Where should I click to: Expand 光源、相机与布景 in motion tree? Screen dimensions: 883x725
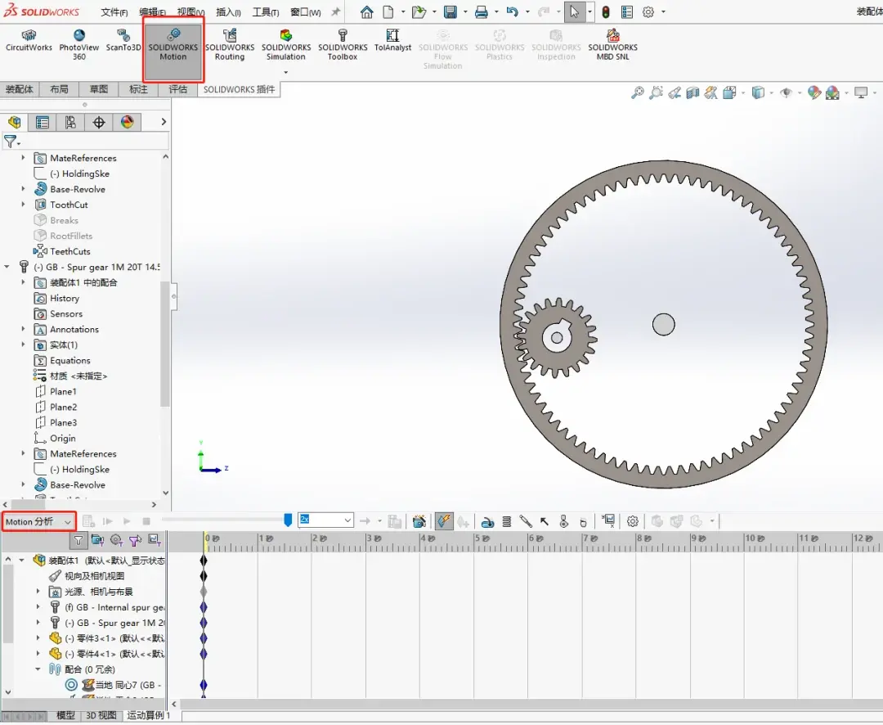point(38,592)
